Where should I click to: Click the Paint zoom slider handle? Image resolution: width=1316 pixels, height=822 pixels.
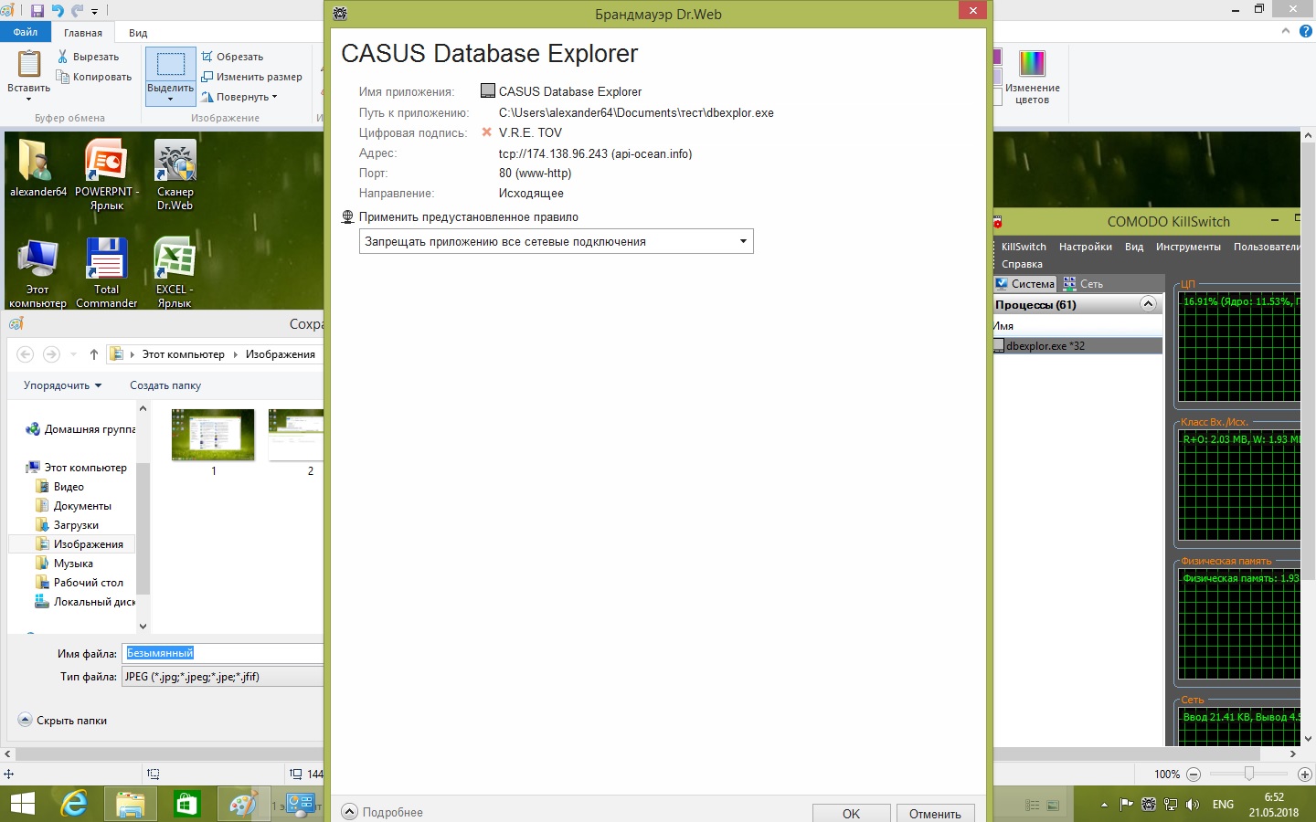coord(1248,775)
